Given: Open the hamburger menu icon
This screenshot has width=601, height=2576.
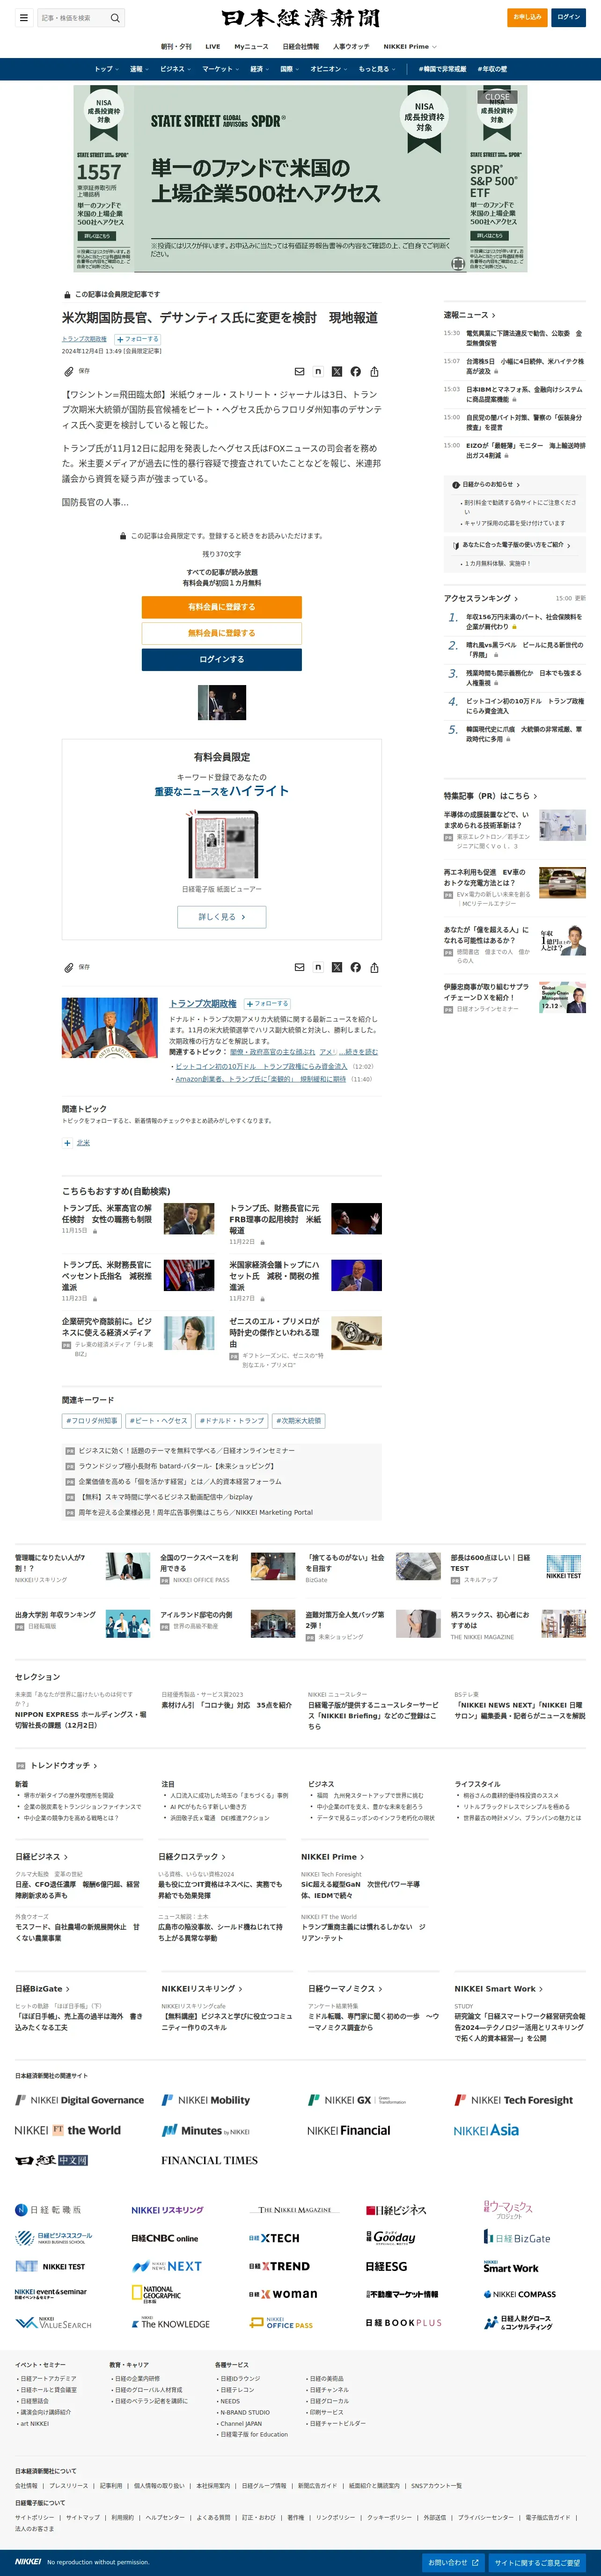Looking at the screenshot, I should [23, 17].
